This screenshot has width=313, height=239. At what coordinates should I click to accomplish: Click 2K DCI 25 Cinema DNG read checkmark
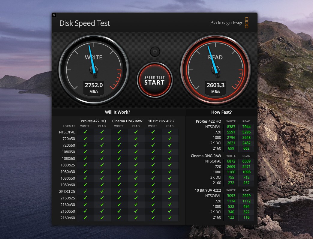136,191
